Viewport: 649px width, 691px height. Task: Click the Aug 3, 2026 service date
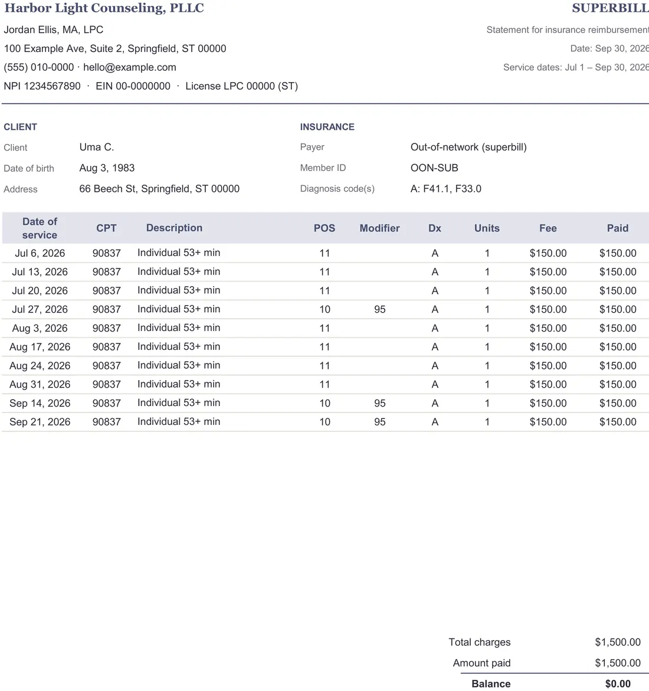tap(40, 328)
